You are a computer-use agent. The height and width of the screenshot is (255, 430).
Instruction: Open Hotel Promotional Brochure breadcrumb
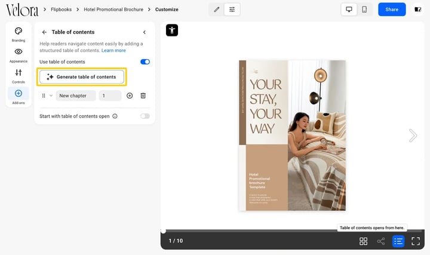pos(113,10)
